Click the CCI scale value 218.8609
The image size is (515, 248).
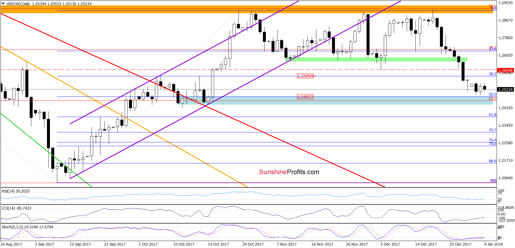[x=506, y=208]
